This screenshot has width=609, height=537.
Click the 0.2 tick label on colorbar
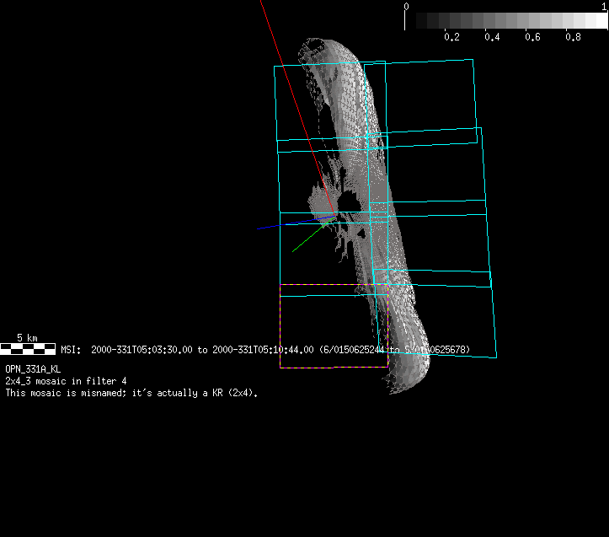click(451, 37)
